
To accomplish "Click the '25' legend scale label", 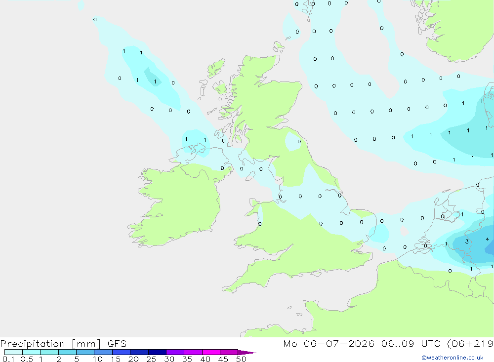I will pos(151,359).
